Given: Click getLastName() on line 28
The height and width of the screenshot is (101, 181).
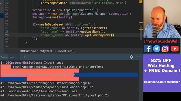Looking at the screenshot, I should [x=92, y=31].
